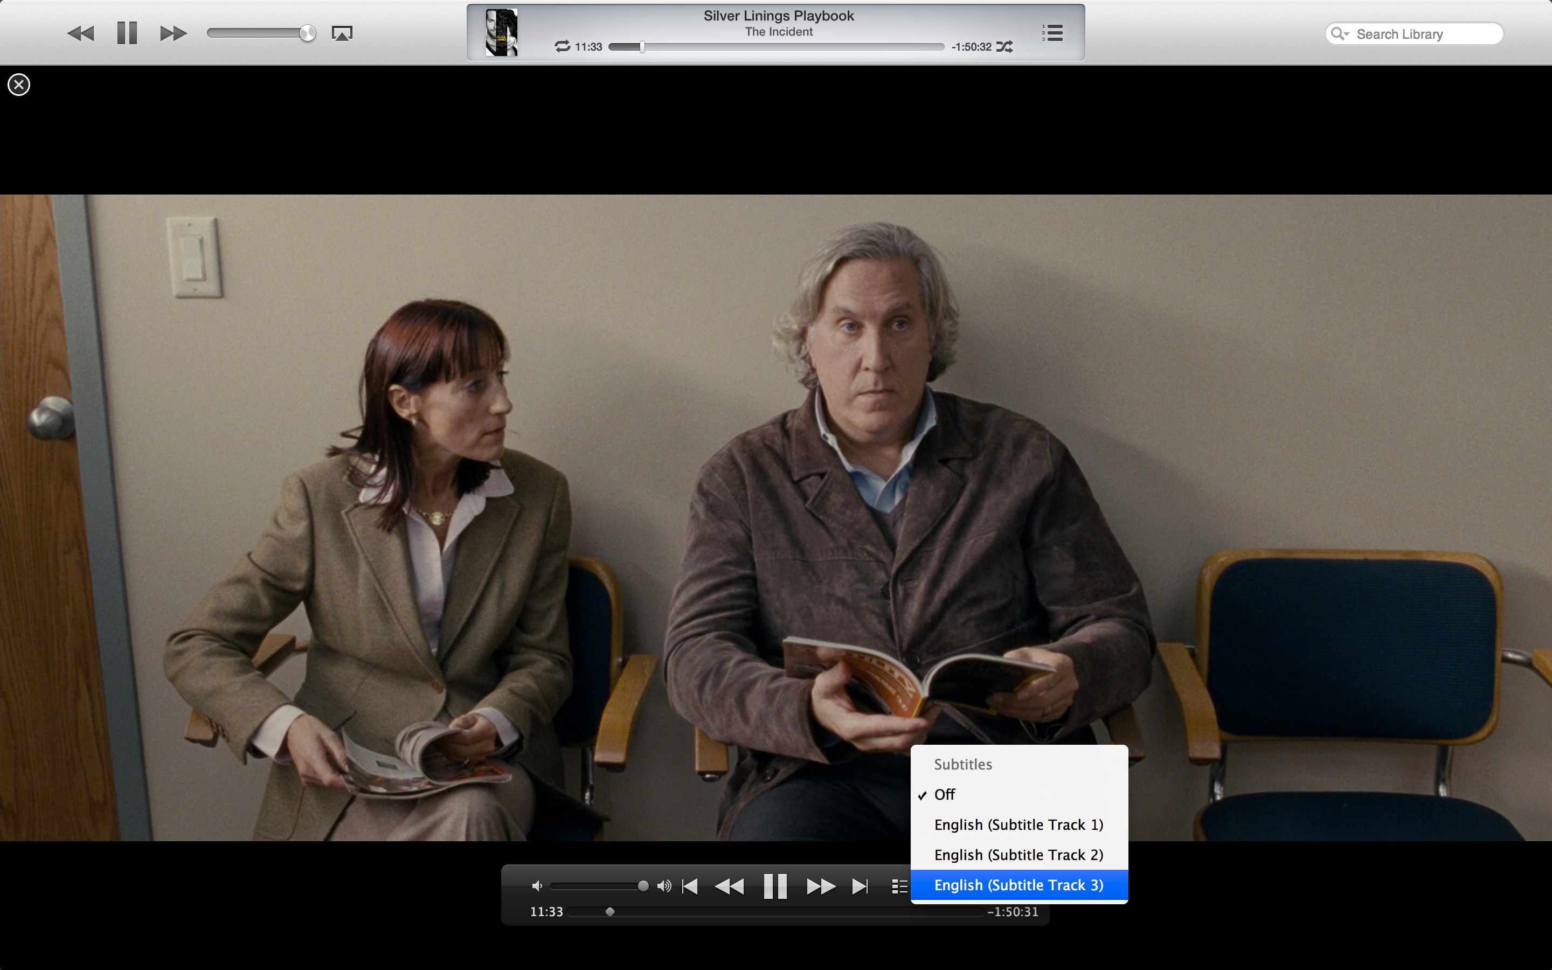Viewport: 1552px width, 970px height.
Task: Choose English (Subtitle Track 3)
Action: pos(1019,885)
